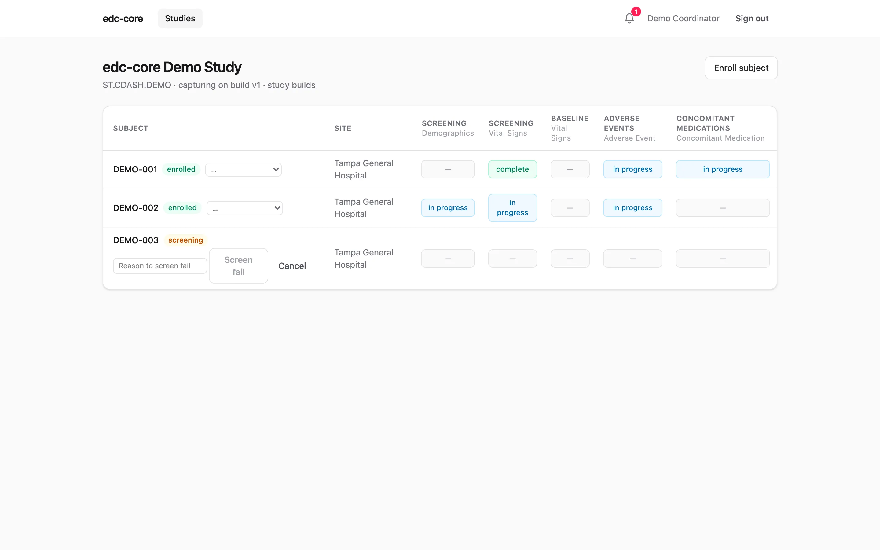Click DEMO-002 Tampa General Hospital site cell
880x550 pixels.
[364, 208]
